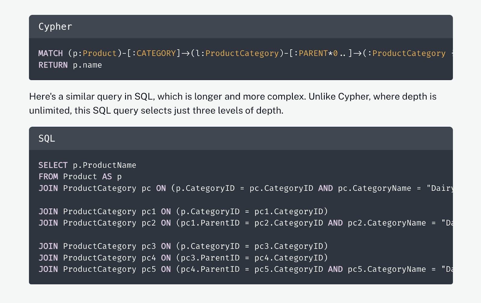Click the JOIN line for alias pc
The height and width of the screenshot is (303, 481).
[246, 188]
